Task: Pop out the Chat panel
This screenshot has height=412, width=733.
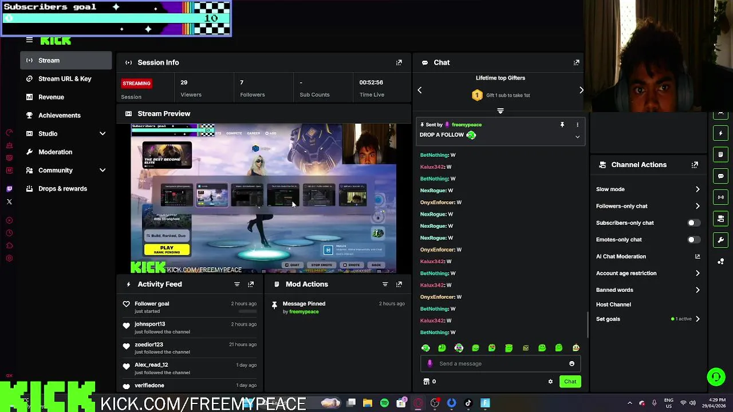Action: pyautogui.click(x=577, y=62)
